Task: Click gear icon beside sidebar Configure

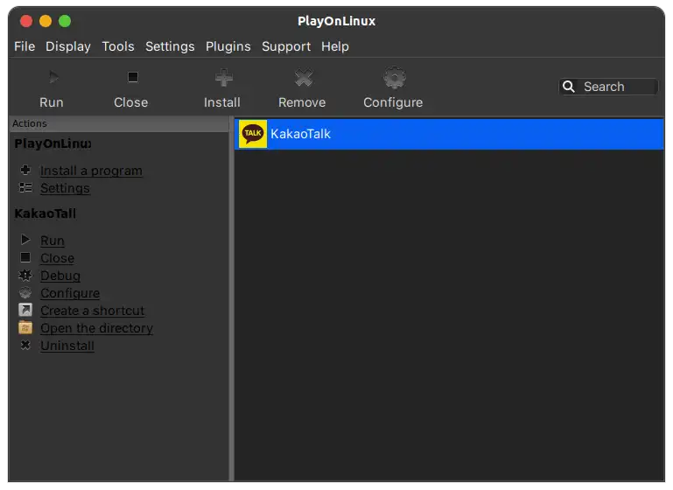Action: (25, 292)
